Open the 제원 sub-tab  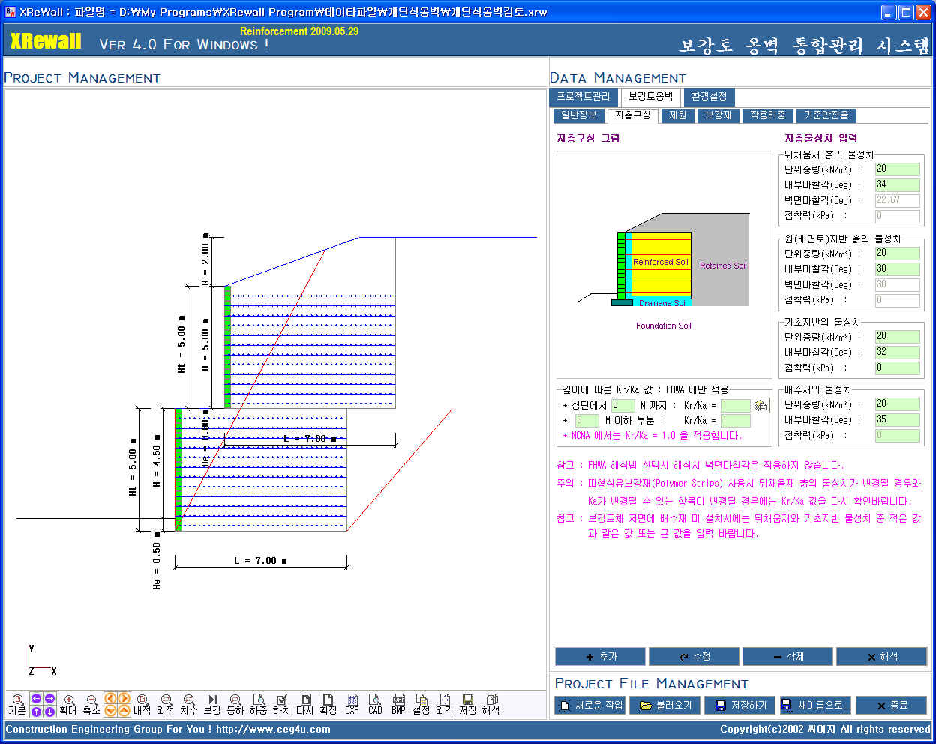pos(677,115)
